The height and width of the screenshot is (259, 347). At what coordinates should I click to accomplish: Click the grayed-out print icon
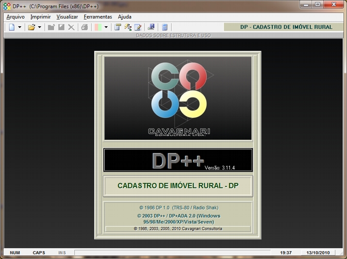click(x=84, y=27)
